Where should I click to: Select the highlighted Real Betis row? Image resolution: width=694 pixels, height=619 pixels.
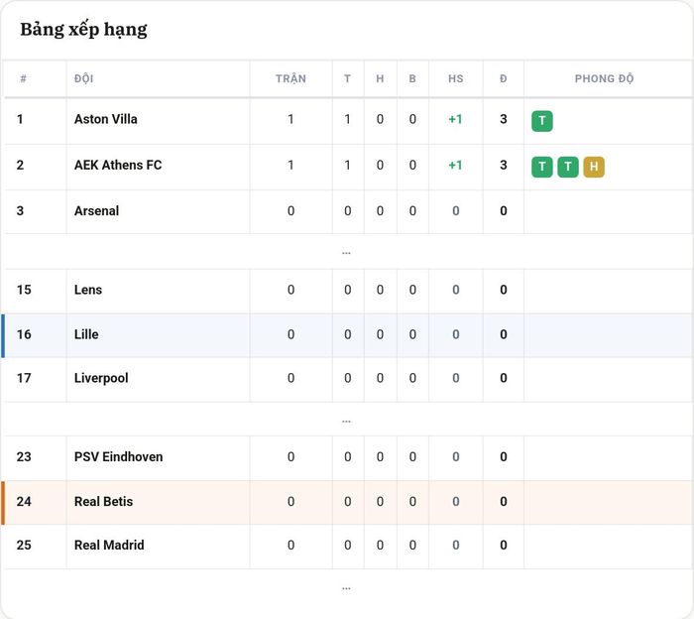(x=347, y=502)
